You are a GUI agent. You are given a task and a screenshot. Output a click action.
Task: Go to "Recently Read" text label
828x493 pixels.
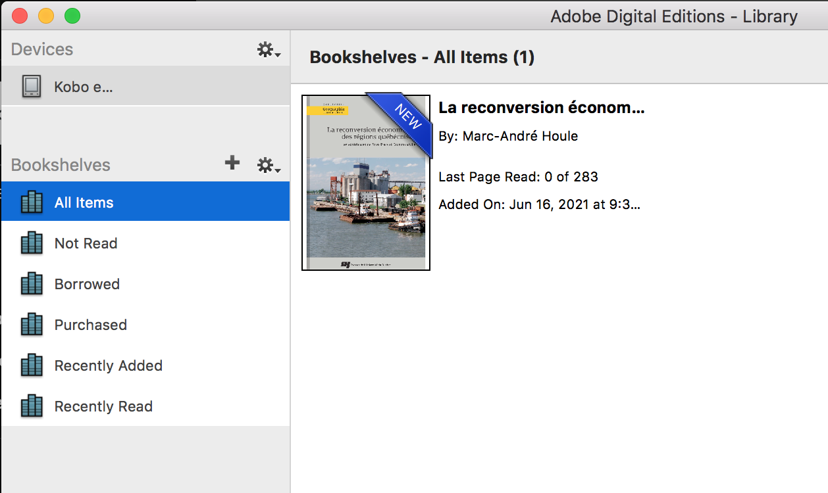point(103,406)
